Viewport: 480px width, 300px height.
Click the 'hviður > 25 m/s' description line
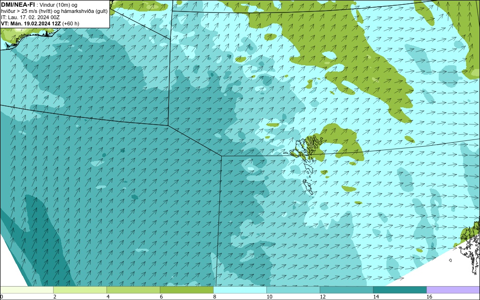pyautogui.click(x=54, y=12)
